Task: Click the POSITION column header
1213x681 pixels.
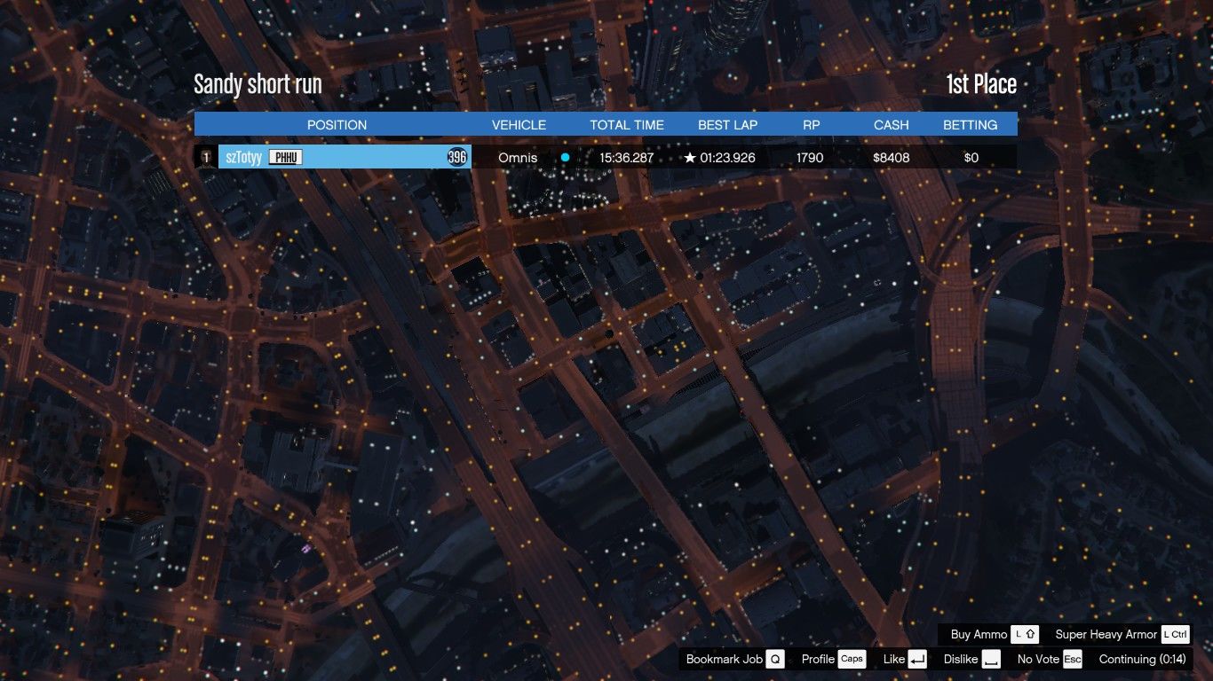Action: (337, 125)
